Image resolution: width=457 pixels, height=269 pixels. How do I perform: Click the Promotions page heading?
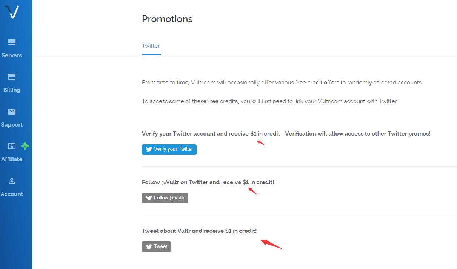pos(167,19)
